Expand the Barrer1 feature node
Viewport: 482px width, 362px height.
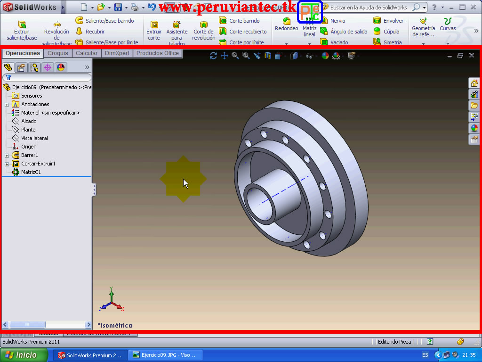pyautogui.click(x=7, y=155)
